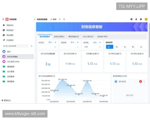The height and width of the screenshot is (120, 150).
Task: Switch to 应收合同统计 tab
Action: 59,36
